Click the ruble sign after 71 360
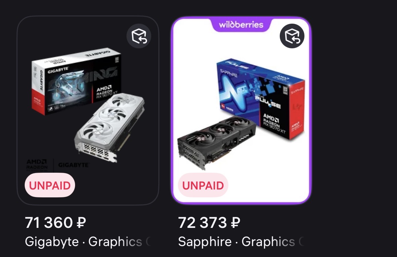397x257 pixels. [81, 223]
